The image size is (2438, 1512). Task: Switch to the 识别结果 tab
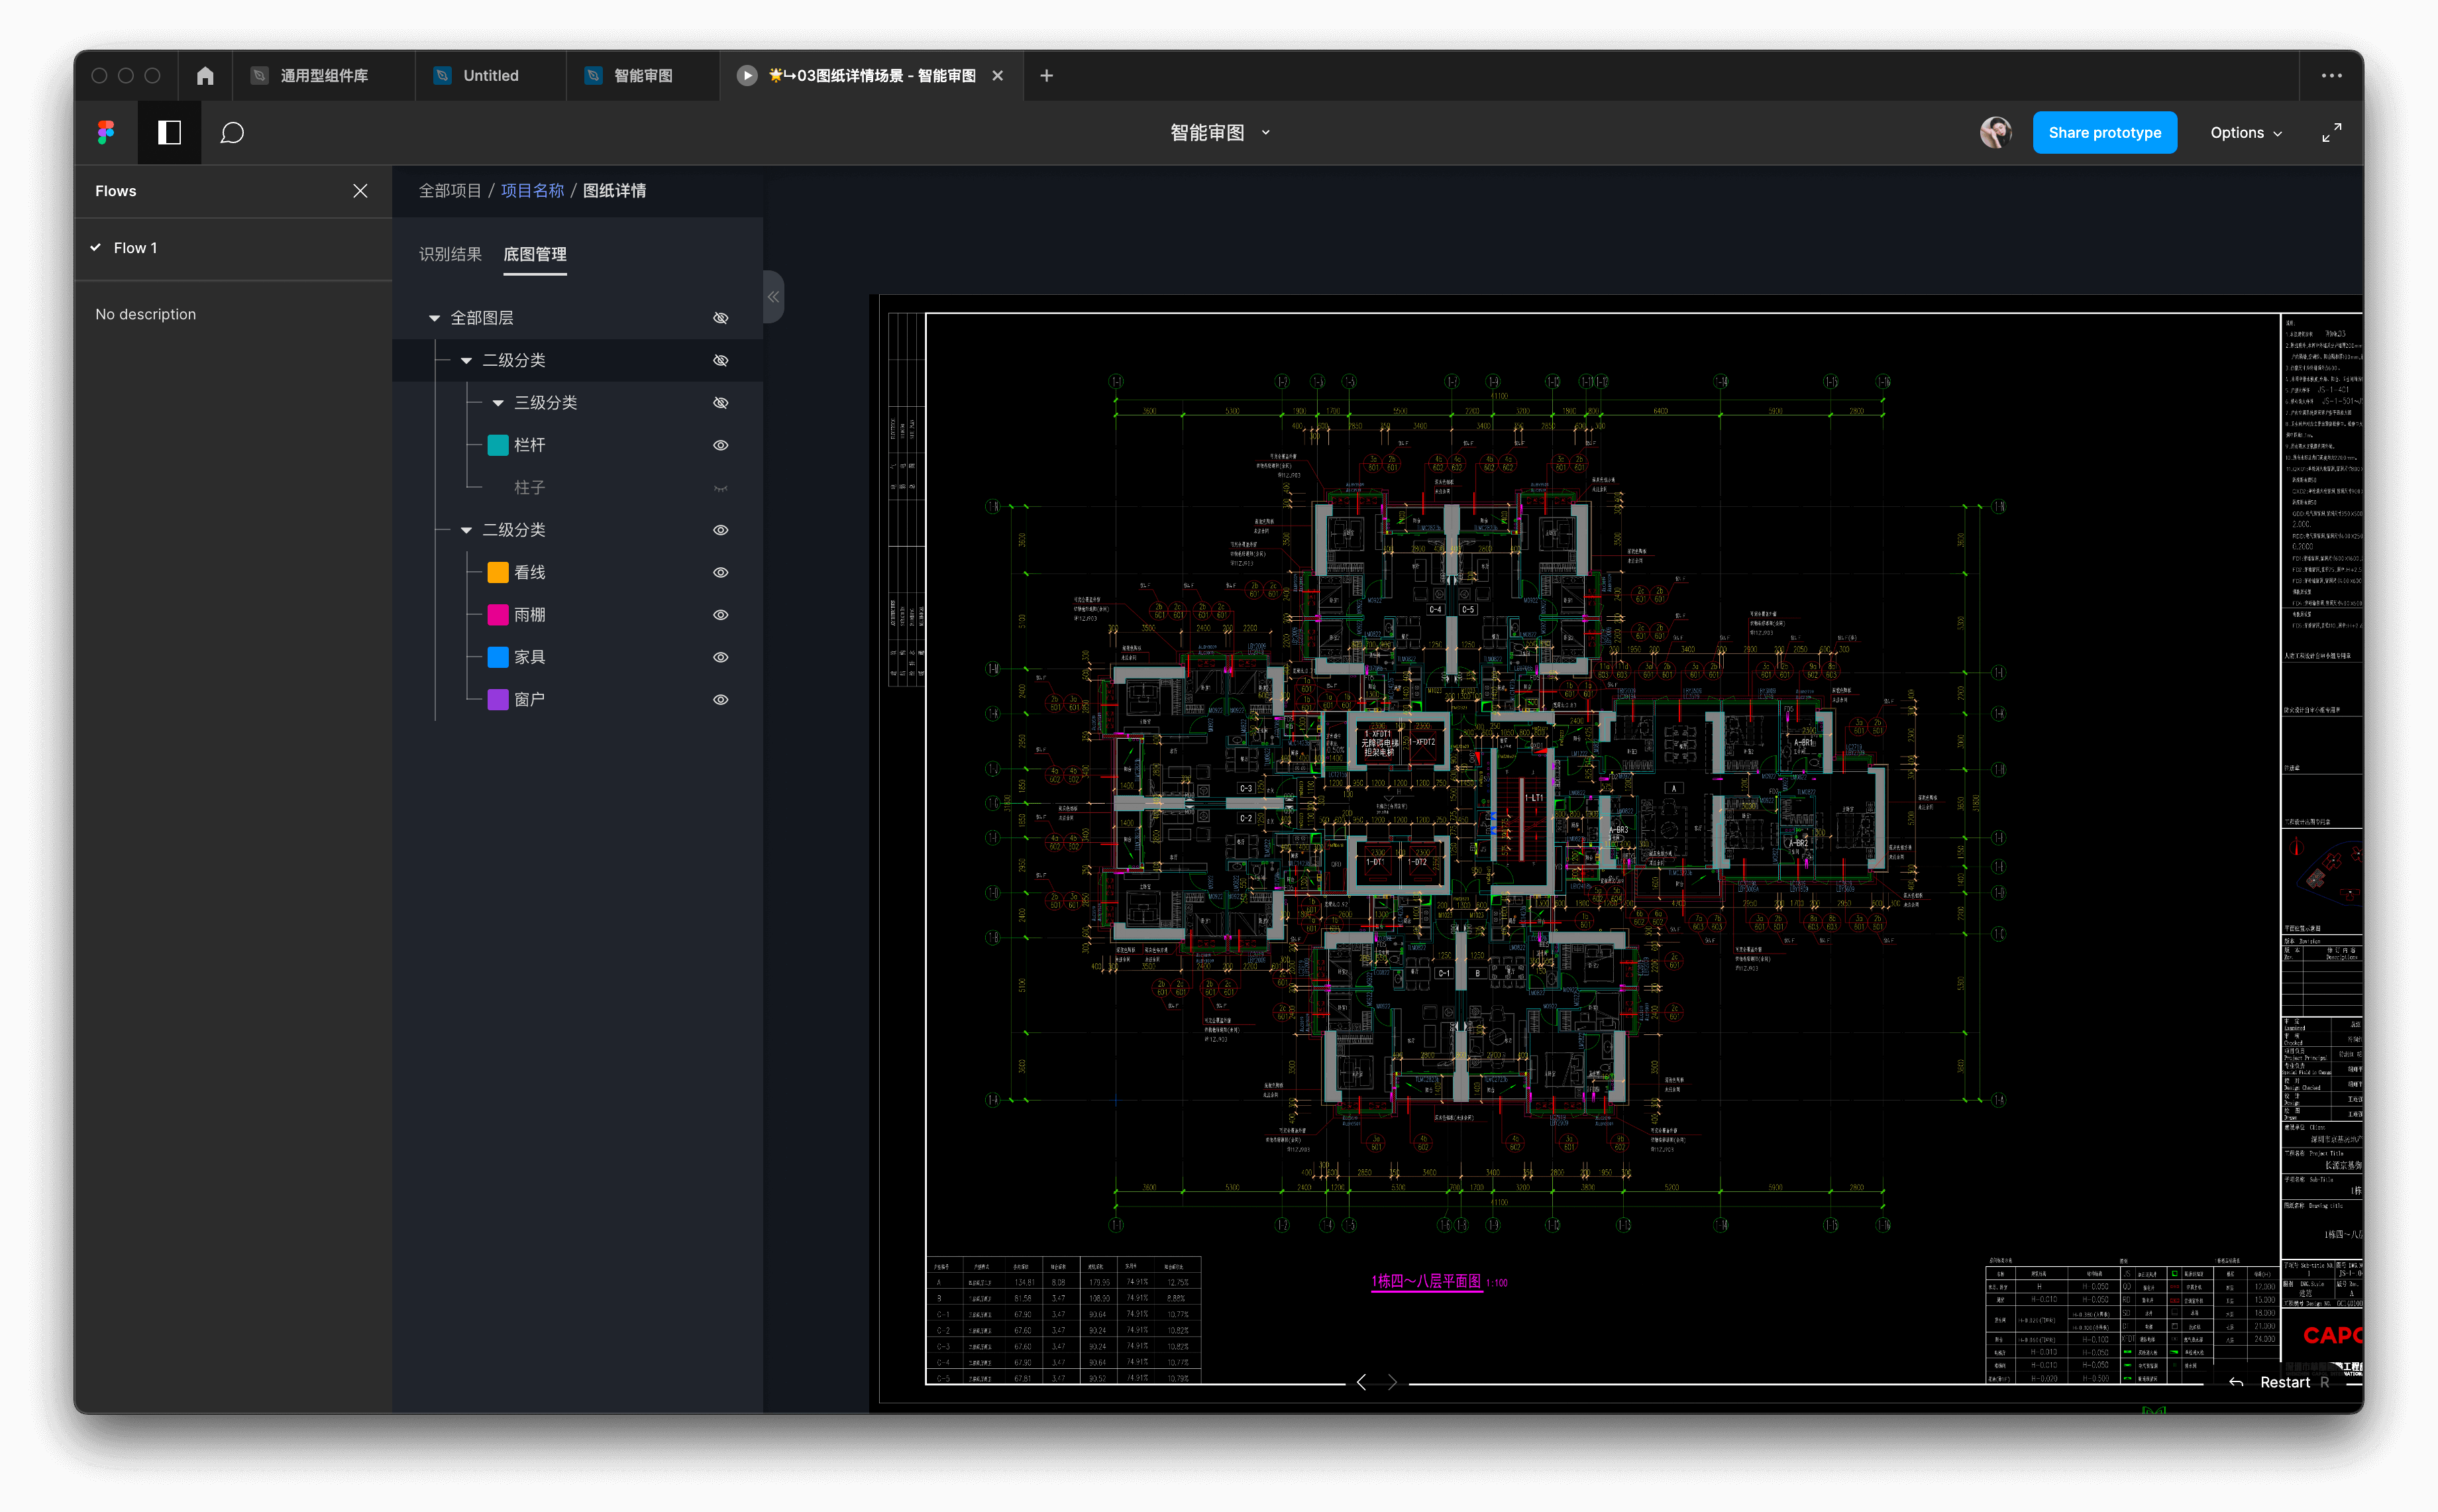tap(450, 254)
